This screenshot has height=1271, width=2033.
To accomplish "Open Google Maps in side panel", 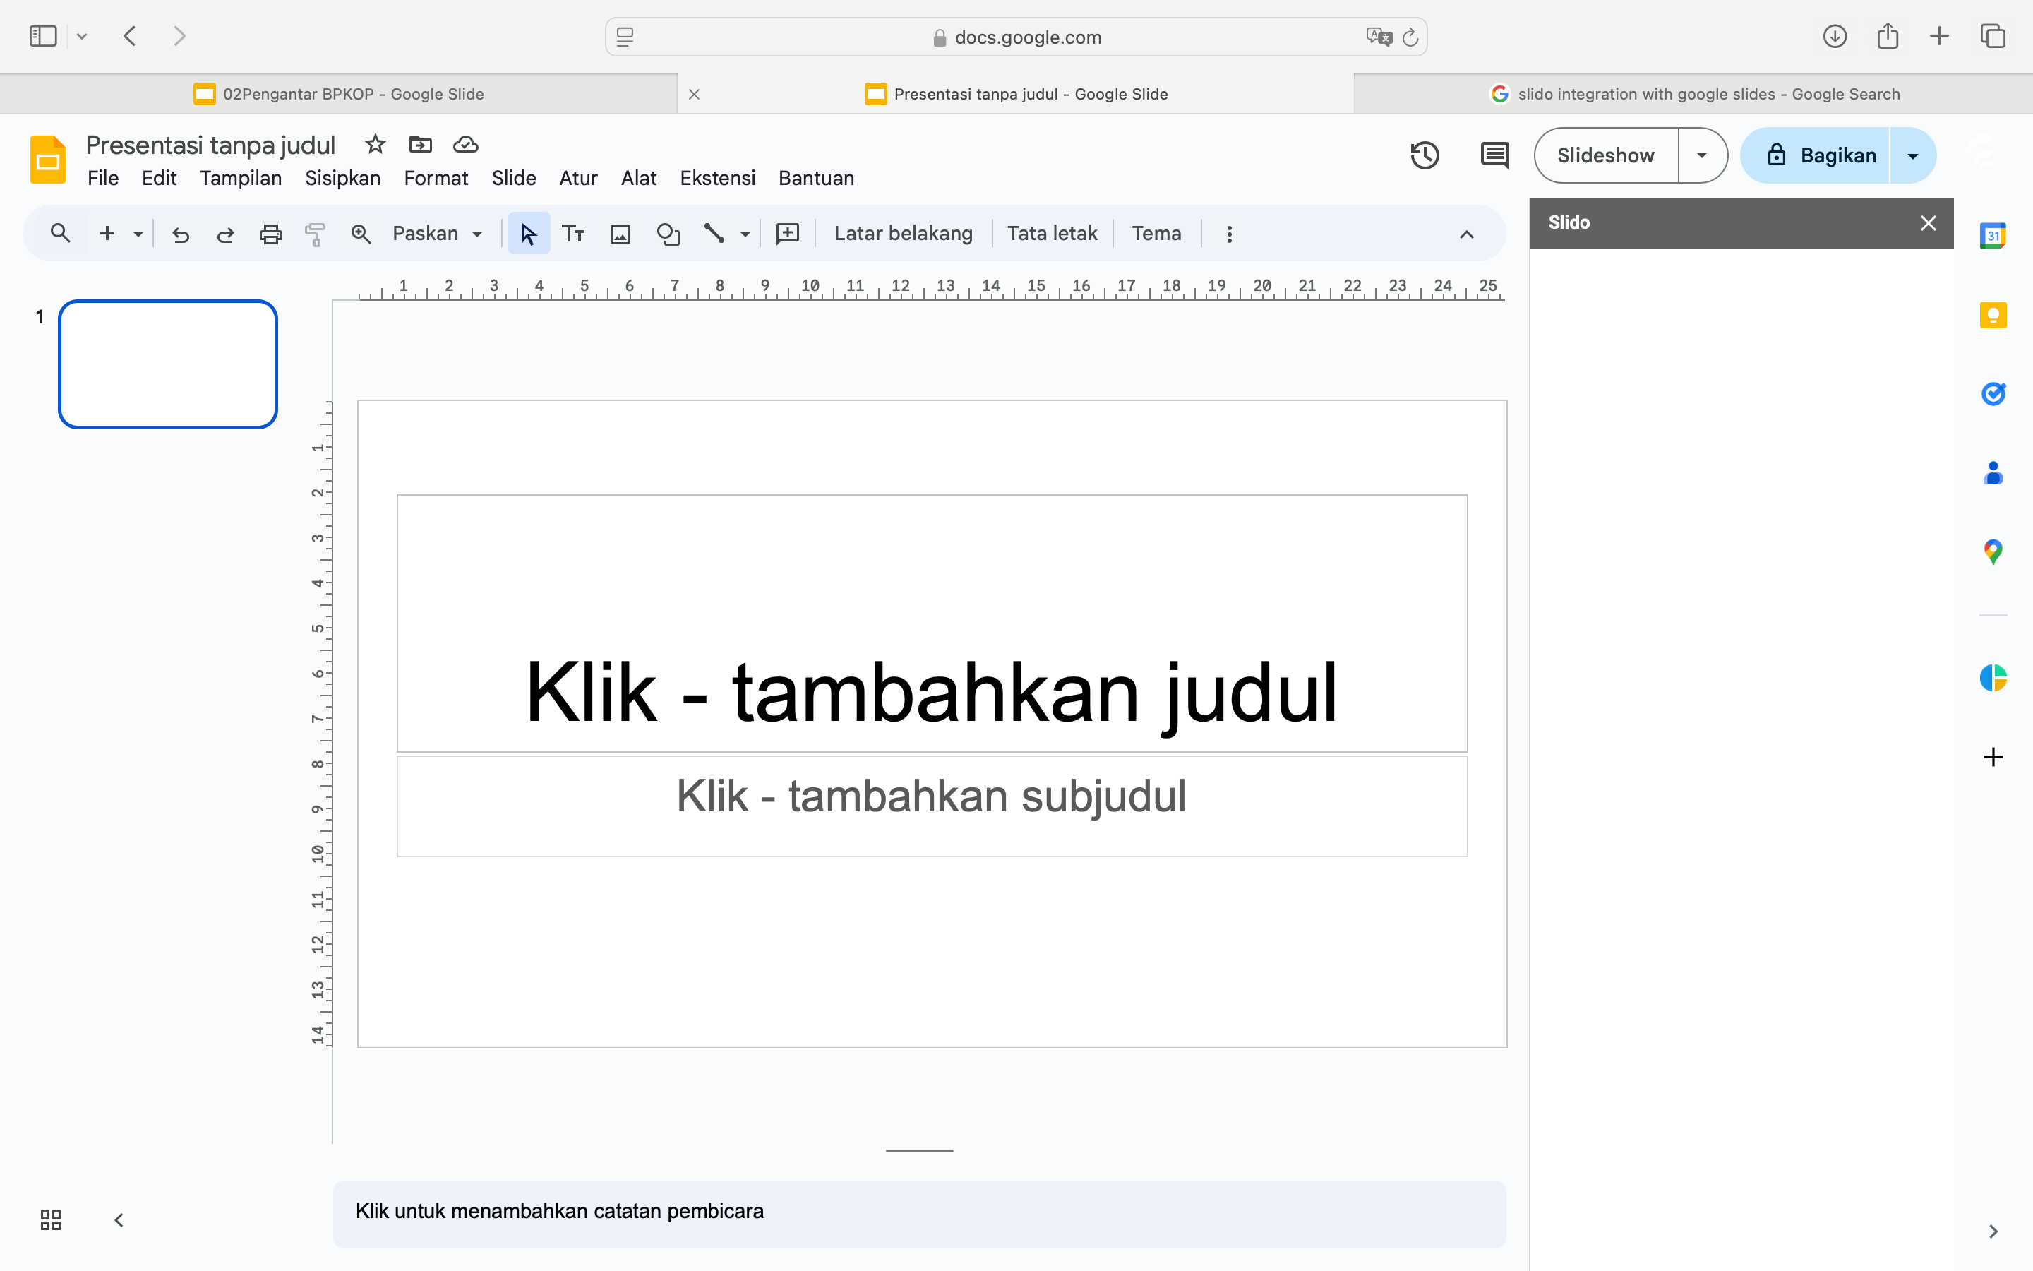I will [x=1993, y=551].
